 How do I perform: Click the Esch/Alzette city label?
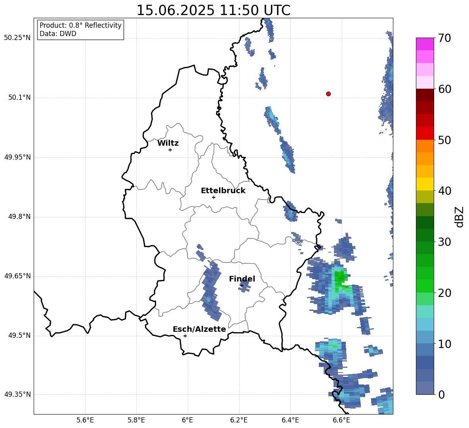click(199, 329)
